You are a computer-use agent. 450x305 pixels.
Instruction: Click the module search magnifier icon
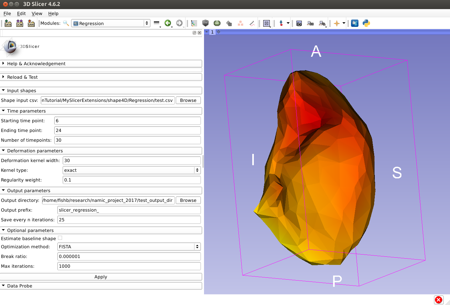tap(66, 23)
